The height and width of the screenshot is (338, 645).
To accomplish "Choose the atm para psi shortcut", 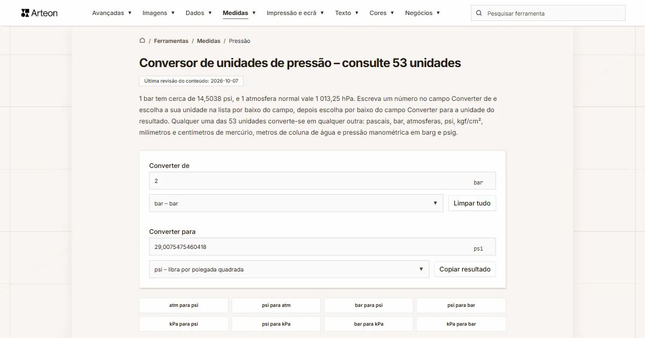I will point(184,305).
